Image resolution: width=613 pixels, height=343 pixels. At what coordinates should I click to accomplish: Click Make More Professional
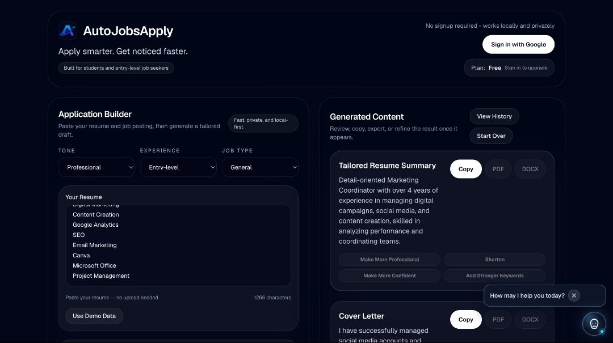point(389,260)
